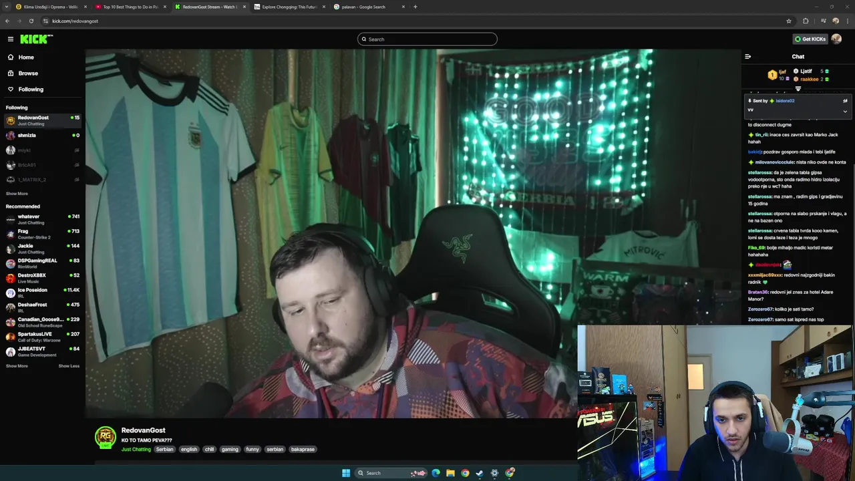Click username ljaf on gift leaderboard
This screenshot has height=481, width=855.
point(782,71)
